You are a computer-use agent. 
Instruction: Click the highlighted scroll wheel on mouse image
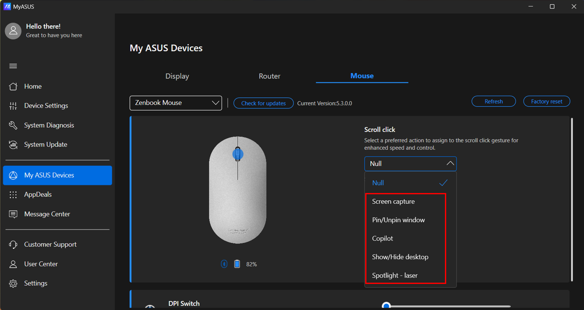point(238,154)
